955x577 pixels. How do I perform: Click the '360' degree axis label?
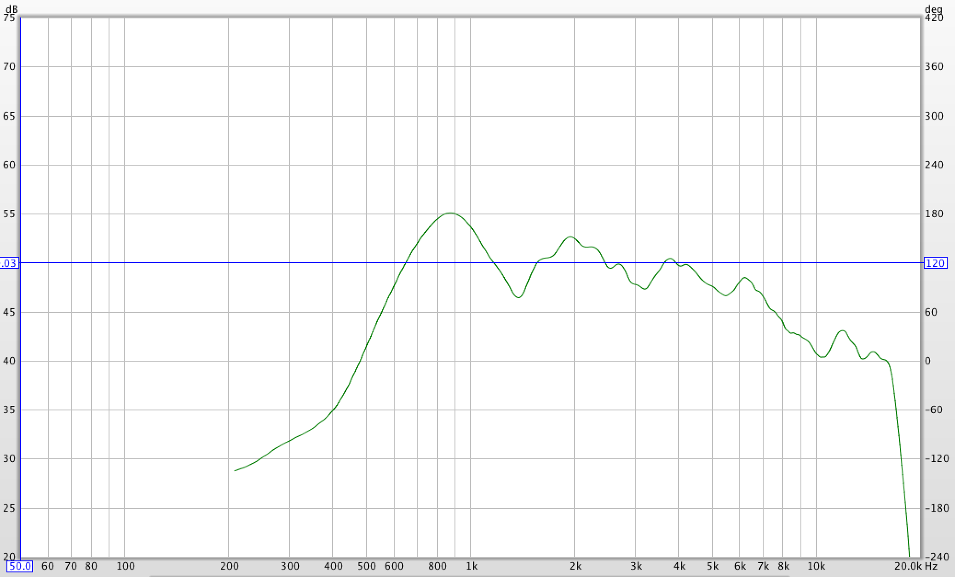point(934,67)
